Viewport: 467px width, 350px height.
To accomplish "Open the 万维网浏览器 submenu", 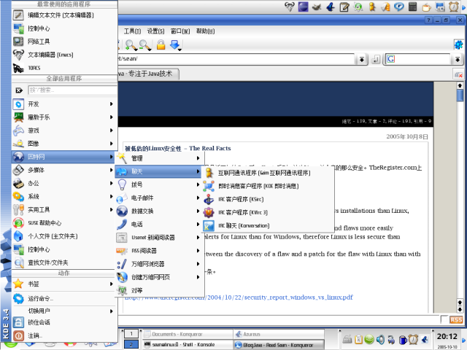I will pos(158,264).
